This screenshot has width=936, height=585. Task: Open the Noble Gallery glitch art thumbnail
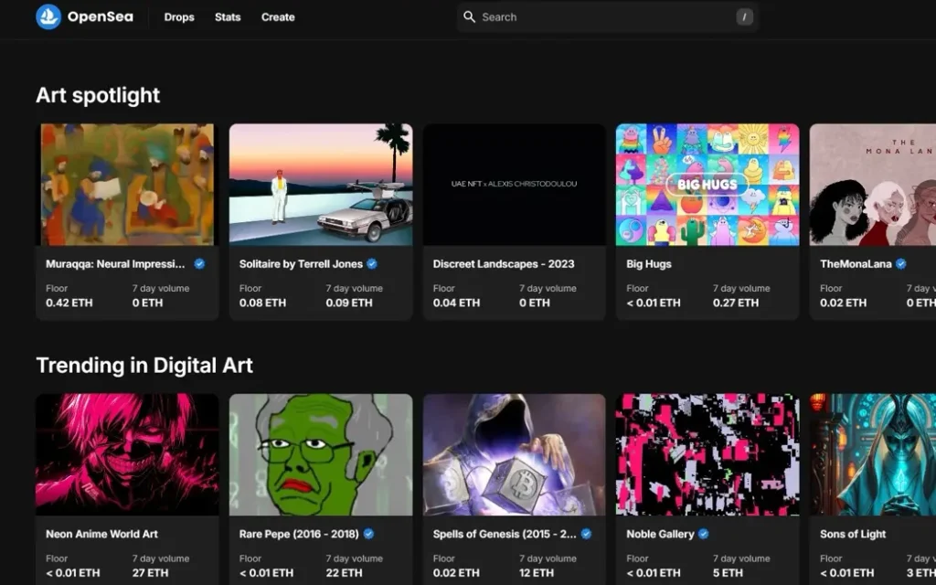[707, 454]
